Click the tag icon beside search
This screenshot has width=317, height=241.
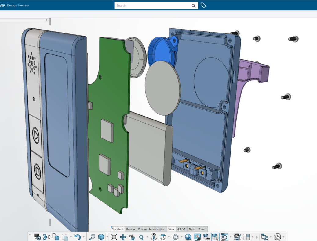pyautogui.click(x=203, y=5)
